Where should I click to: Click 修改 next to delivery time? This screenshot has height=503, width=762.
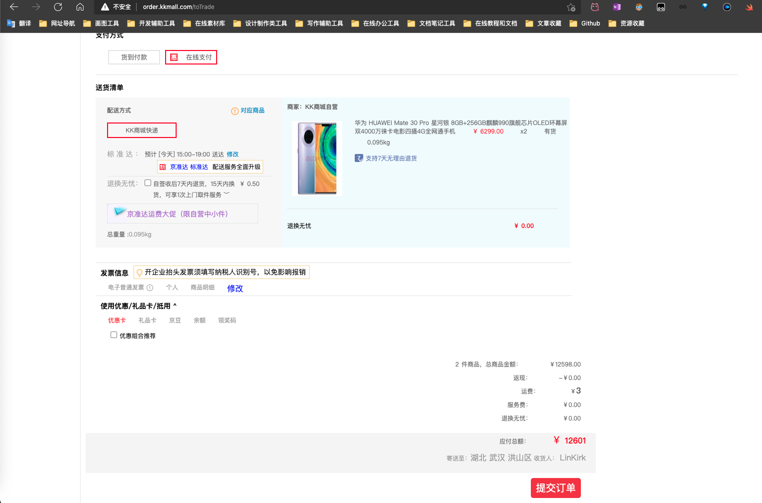[x=233, y=154]
